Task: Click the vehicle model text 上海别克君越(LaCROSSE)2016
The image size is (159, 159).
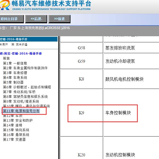Action: click(x=46, y=28)
